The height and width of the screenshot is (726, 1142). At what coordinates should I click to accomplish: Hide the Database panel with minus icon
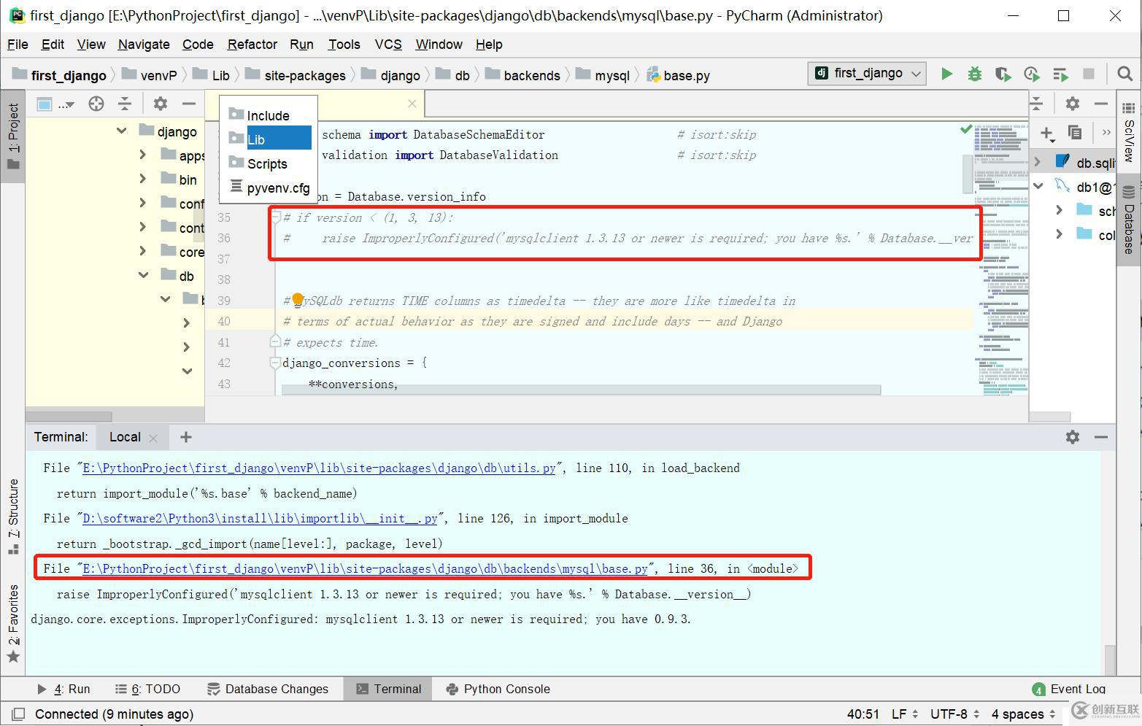[1100, 104]
